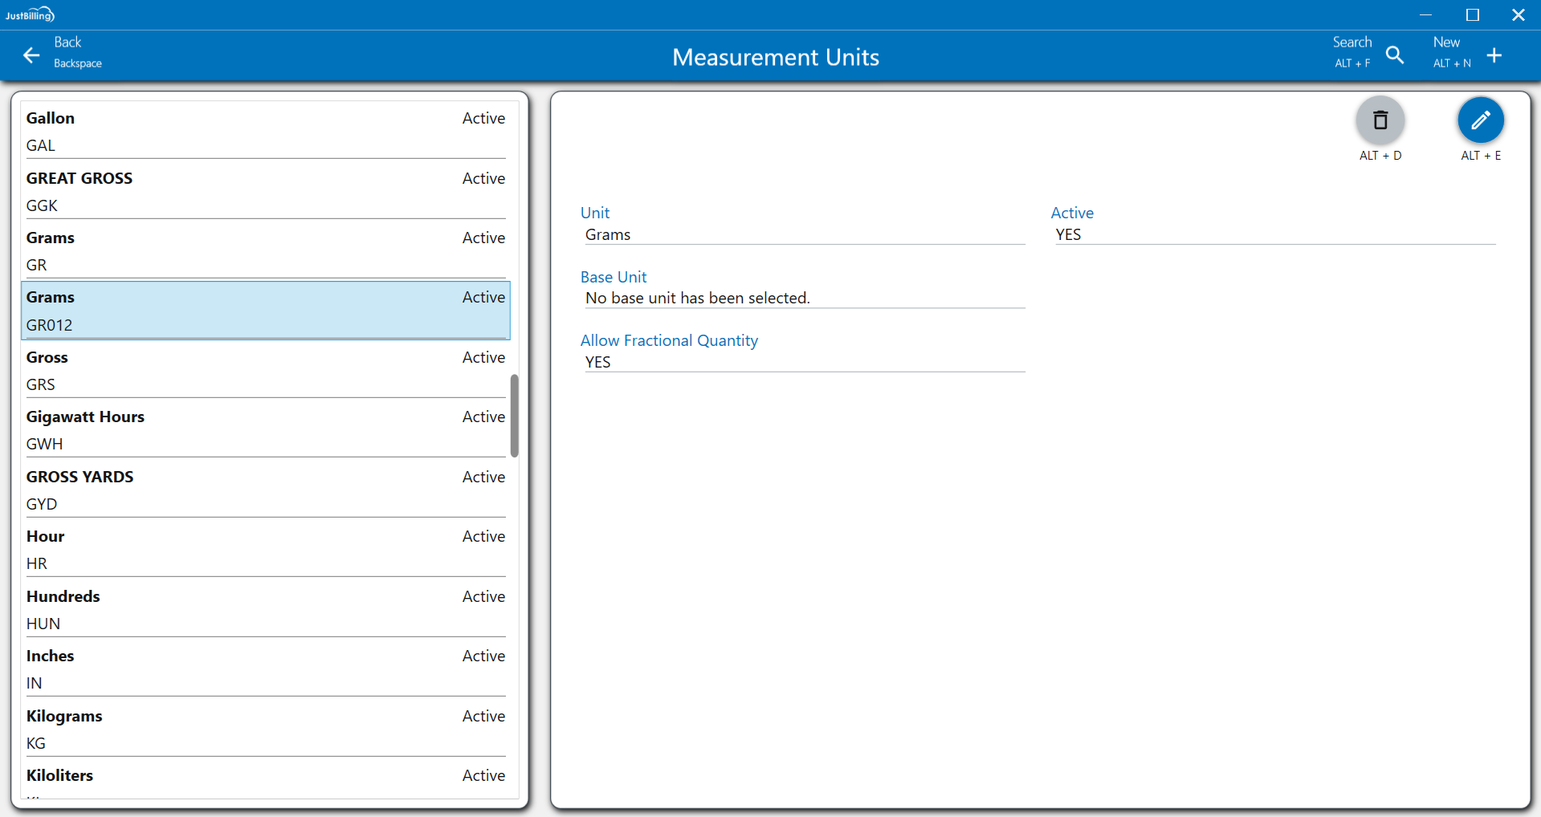Select the Inches unit entry
The height and width of the screenshot is (817, 1541).
click(265, 669)
